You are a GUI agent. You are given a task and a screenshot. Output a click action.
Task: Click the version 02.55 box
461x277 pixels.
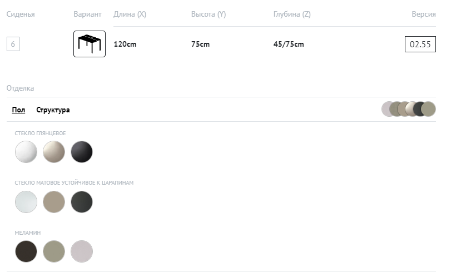[420, 44]
